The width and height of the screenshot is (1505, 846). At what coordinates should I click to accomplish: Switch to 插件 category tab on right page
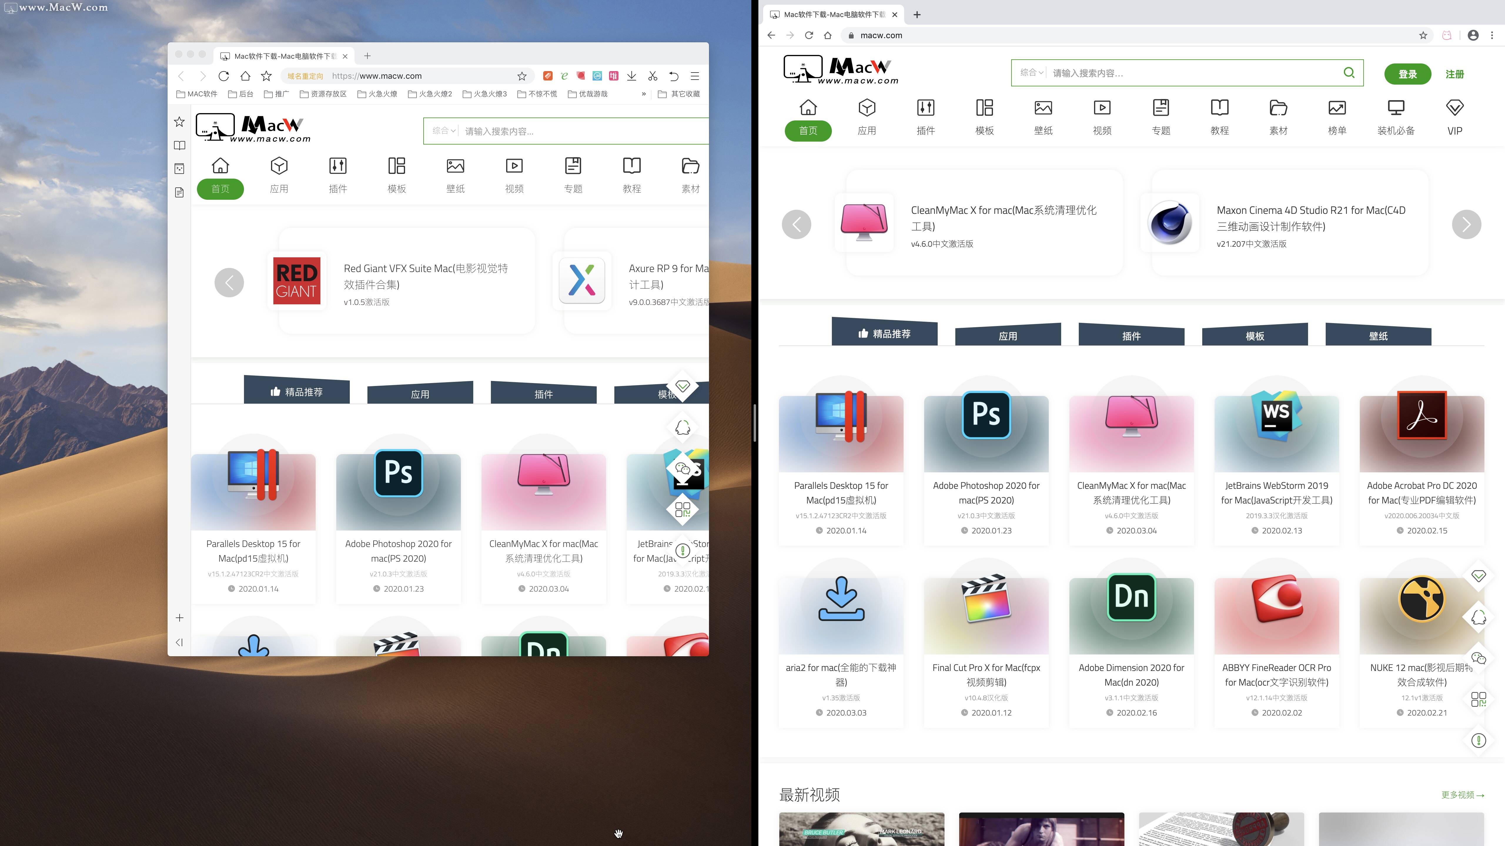click(1131, 336)
